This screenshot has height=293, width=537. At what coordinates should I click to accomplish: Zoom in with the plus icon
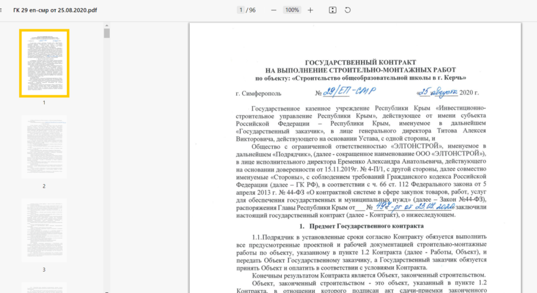[x=310, y=10]
